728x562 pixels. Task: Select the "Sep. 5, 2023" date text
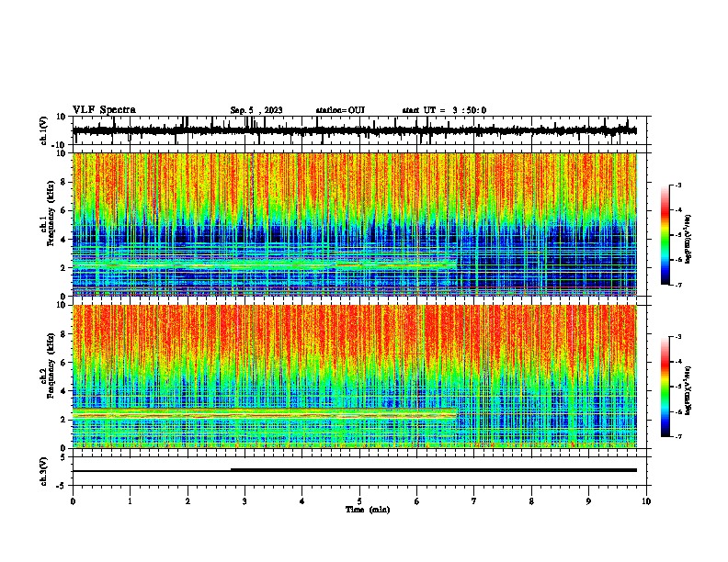pos(256,110)
